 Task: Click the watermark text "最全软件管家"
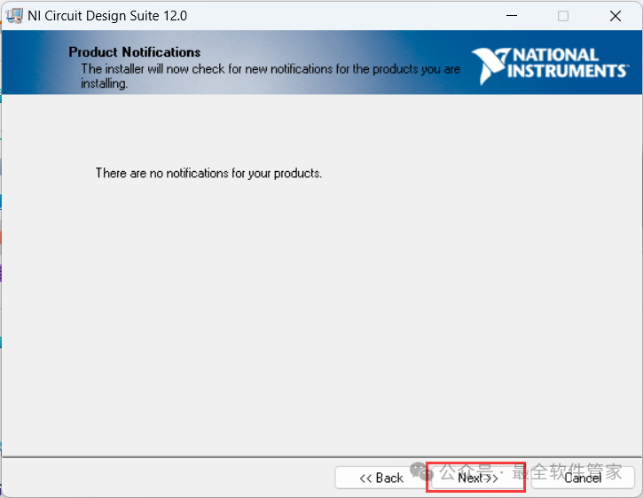(567, 472)
